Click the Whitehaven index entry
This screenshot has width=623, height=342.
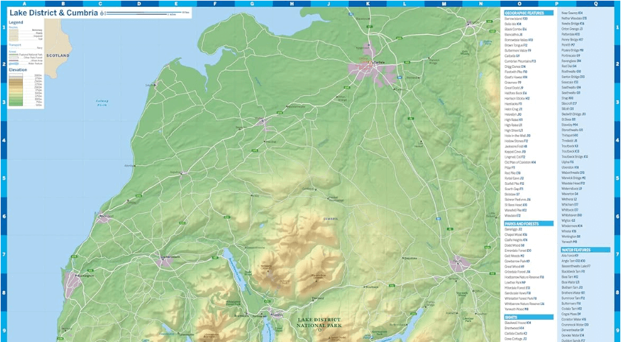pos(571,215)
